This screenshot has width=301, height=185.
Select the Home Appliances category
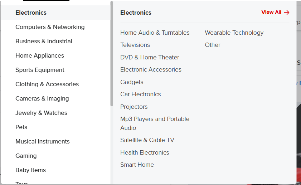pyautogui.click(x=39, y=55)
